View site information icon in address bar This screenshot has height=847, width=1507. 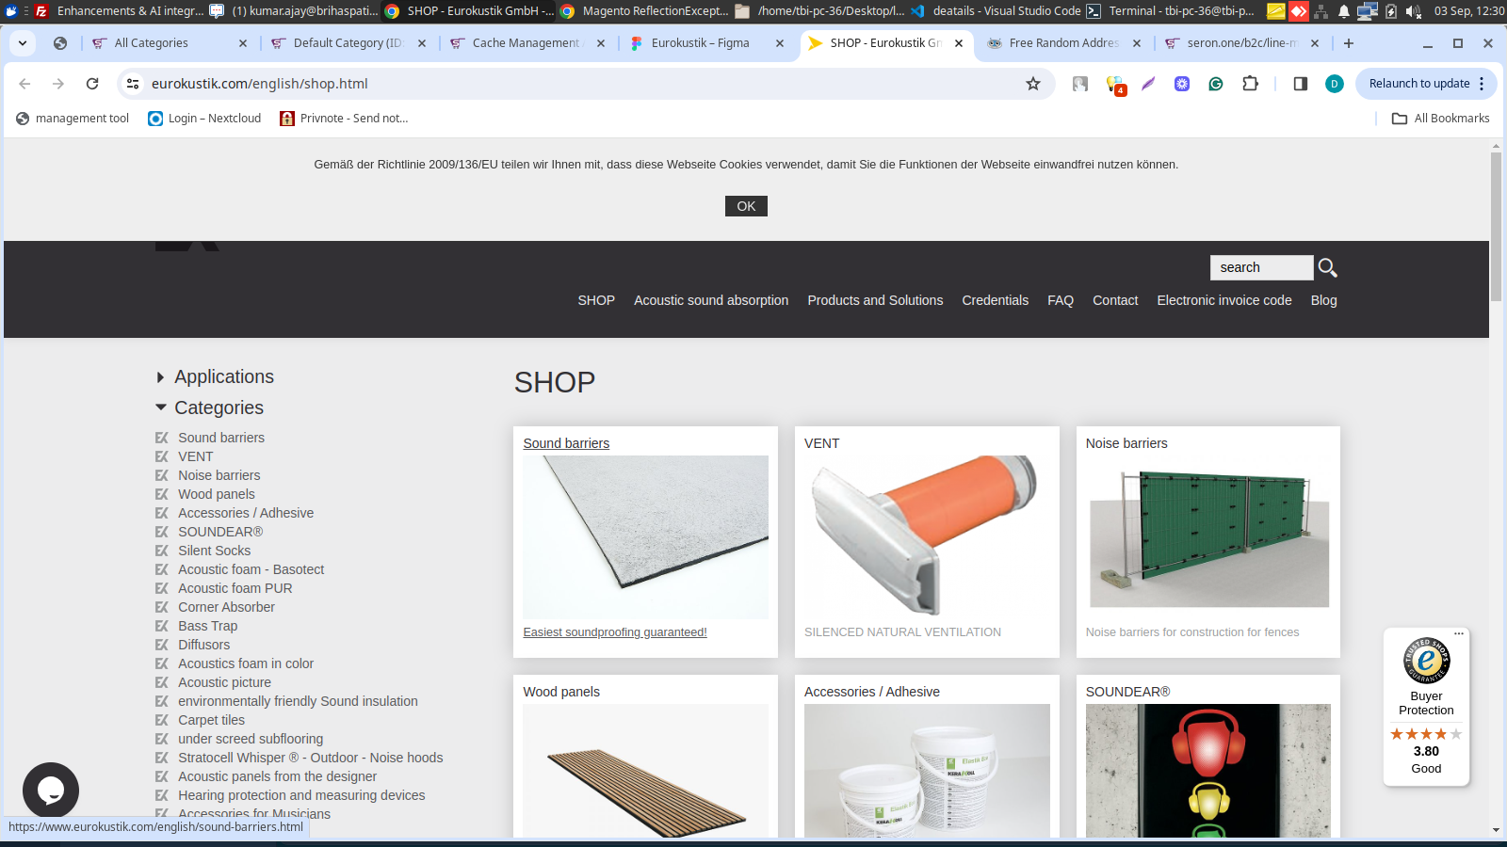(133, 84)
